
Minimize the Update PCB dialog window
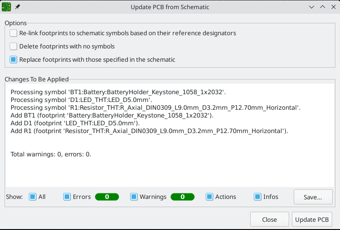312,7
